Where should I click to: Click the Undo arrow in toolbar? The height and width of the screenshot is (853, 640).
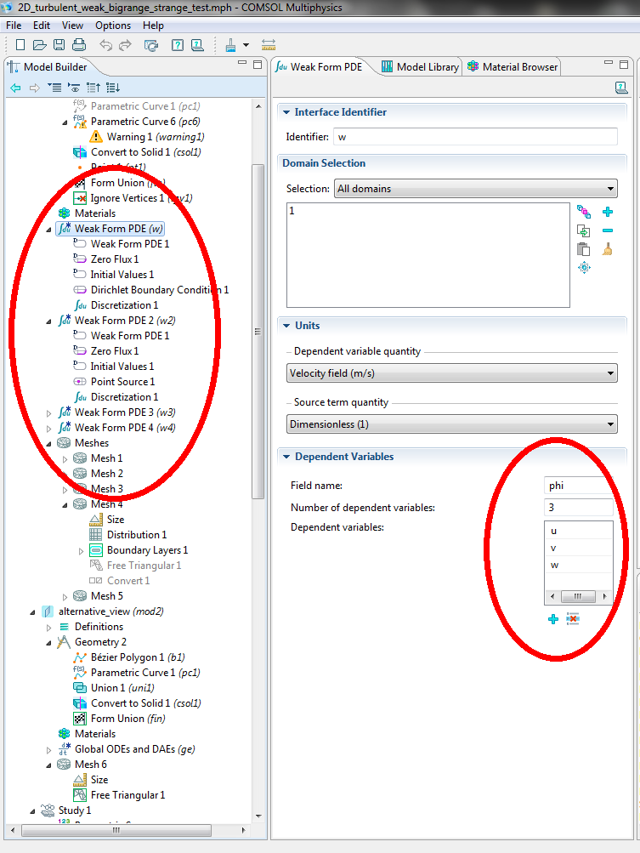click(x=104, y=45)
